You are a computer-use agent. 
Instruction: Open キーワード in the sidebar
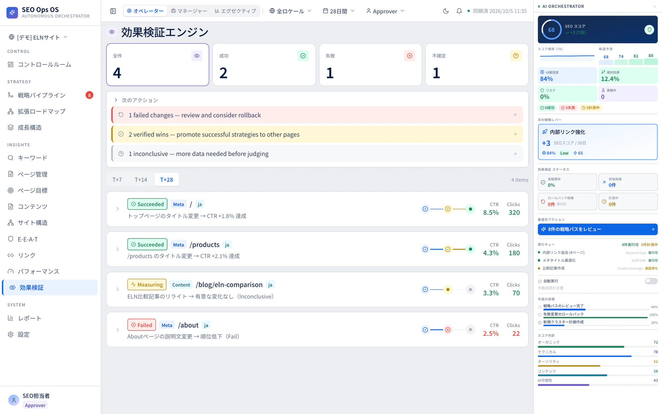(x=50, y=158)
